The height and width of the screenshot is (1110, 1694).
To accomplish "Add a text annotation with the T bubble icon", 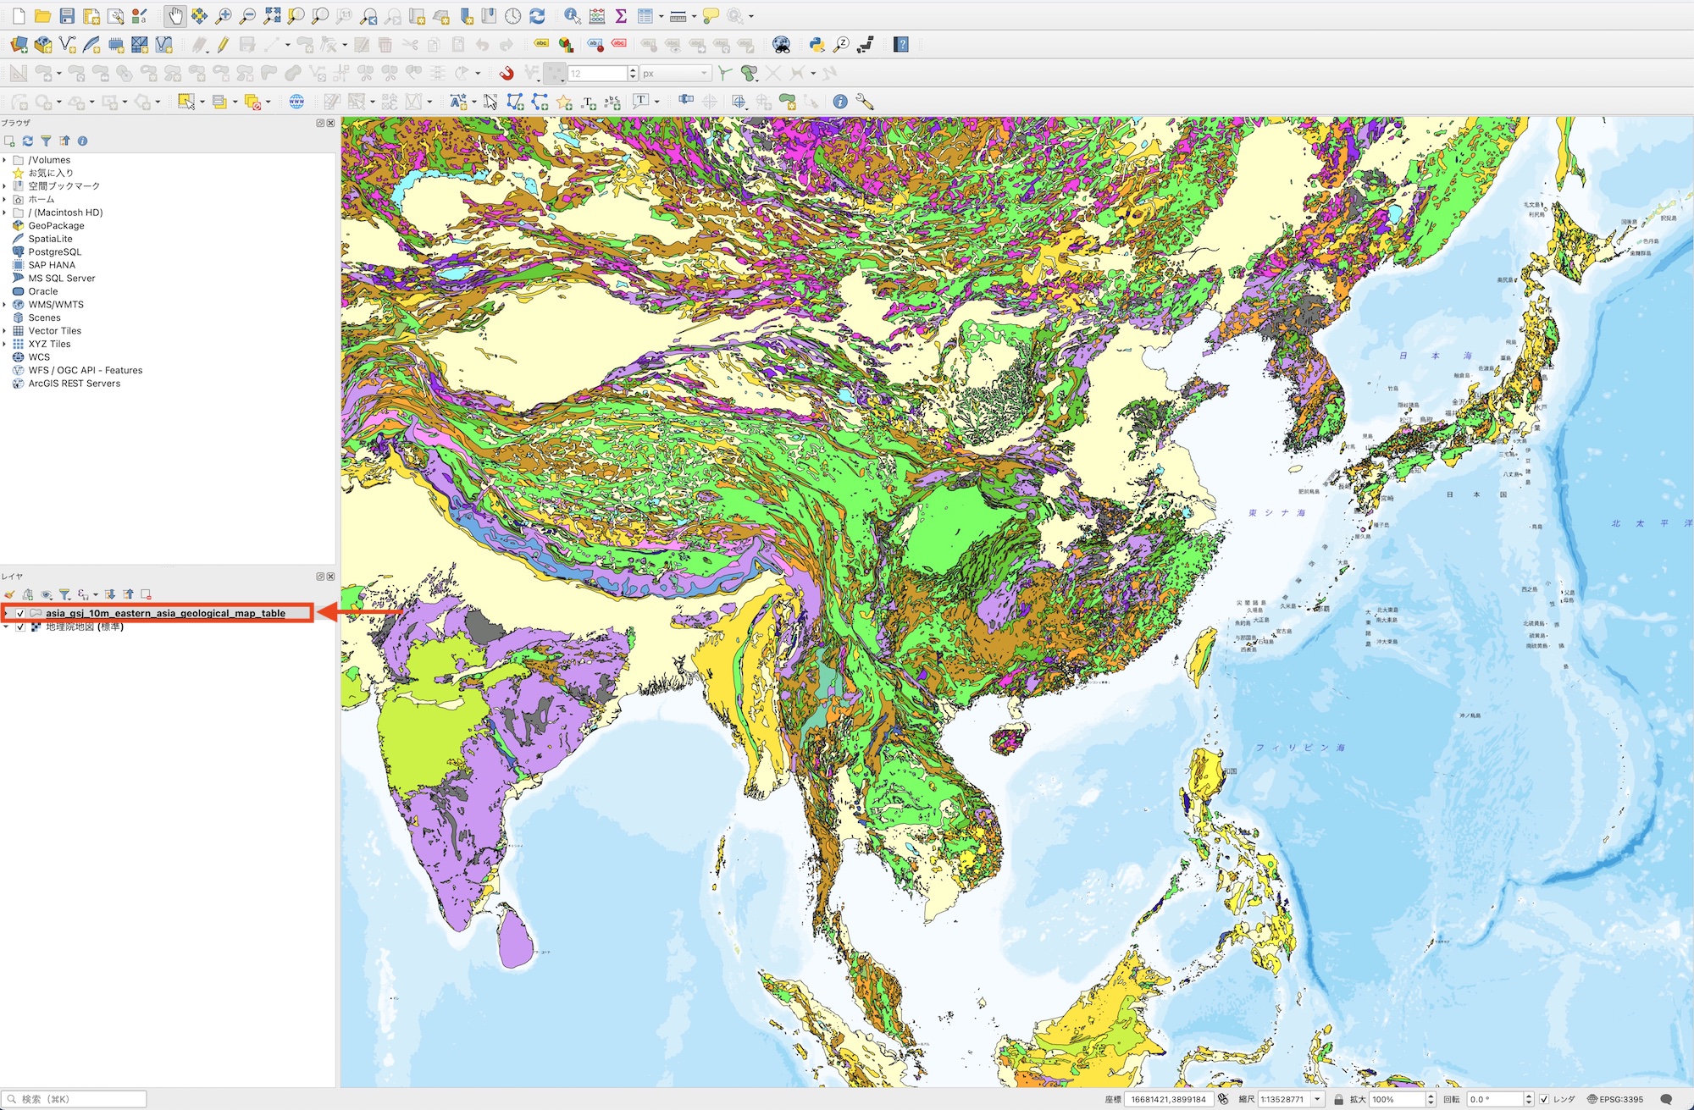I will 641,102.
